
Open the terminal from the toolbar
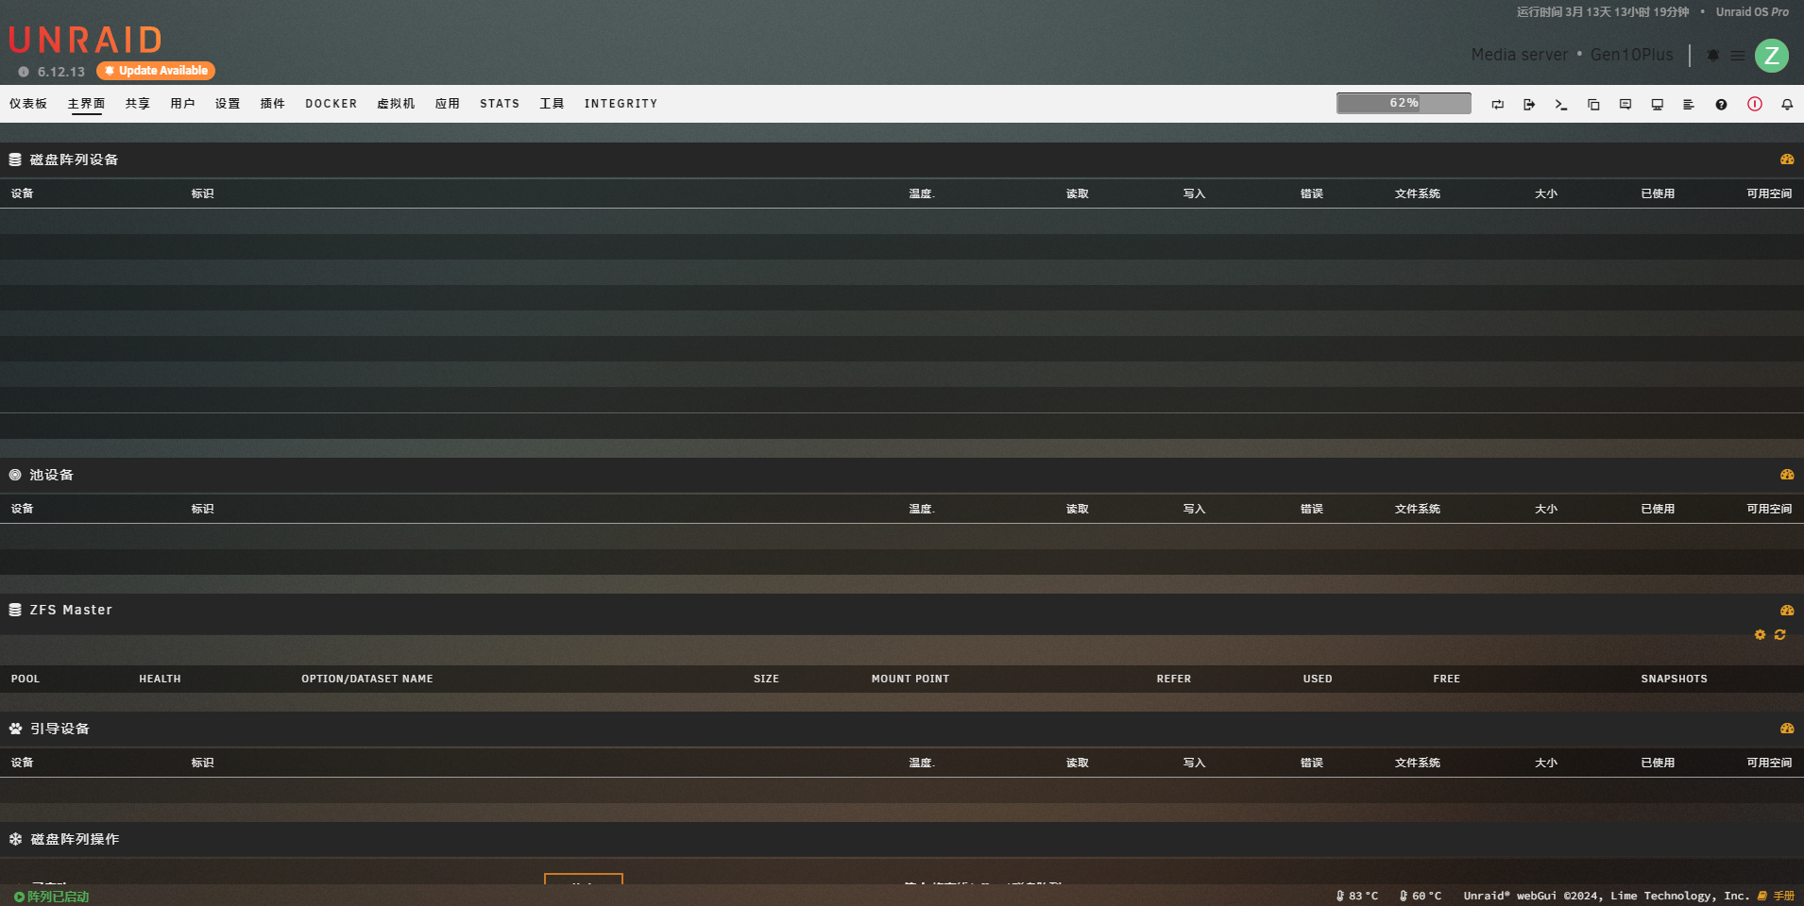1560,105
